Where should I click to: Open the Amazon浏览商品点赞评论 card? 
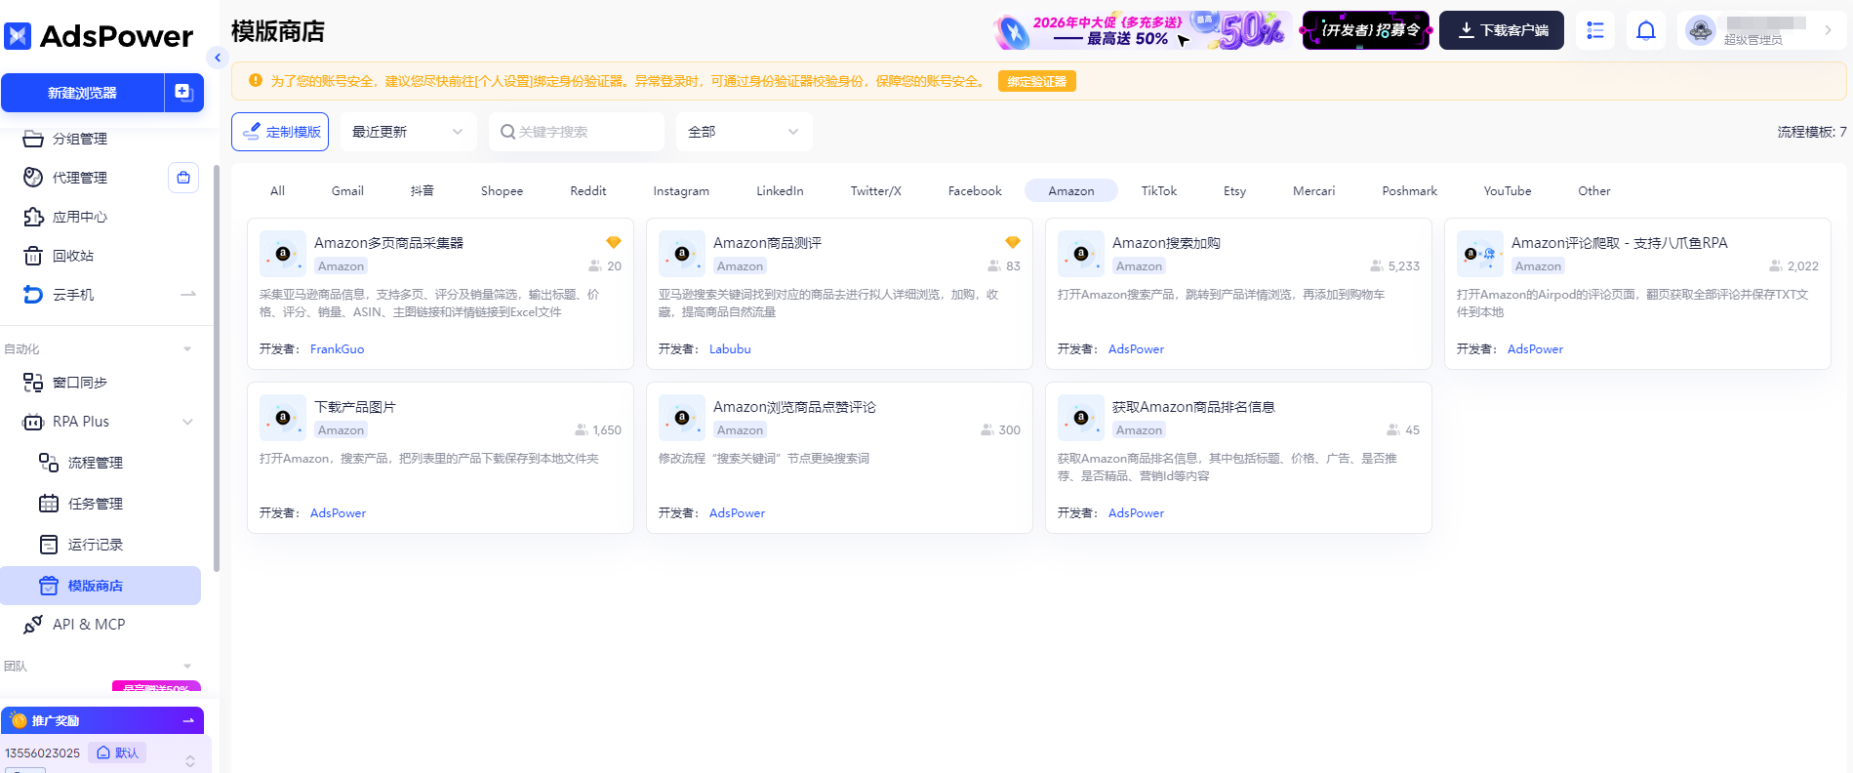click(x=839, y=458)
